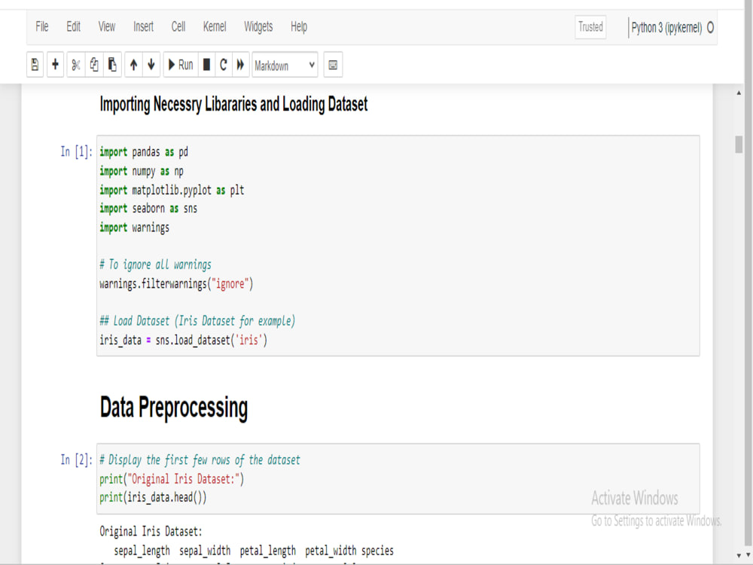
Task: Move the selected cell up
Action: pos(133,65)
